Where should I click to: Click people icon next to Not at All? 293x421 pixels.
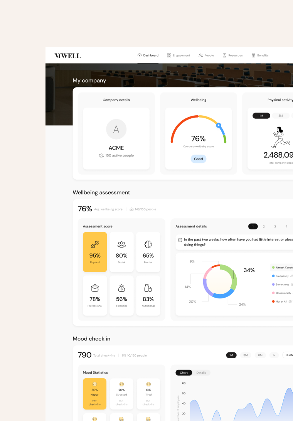[x=290, y=301]
